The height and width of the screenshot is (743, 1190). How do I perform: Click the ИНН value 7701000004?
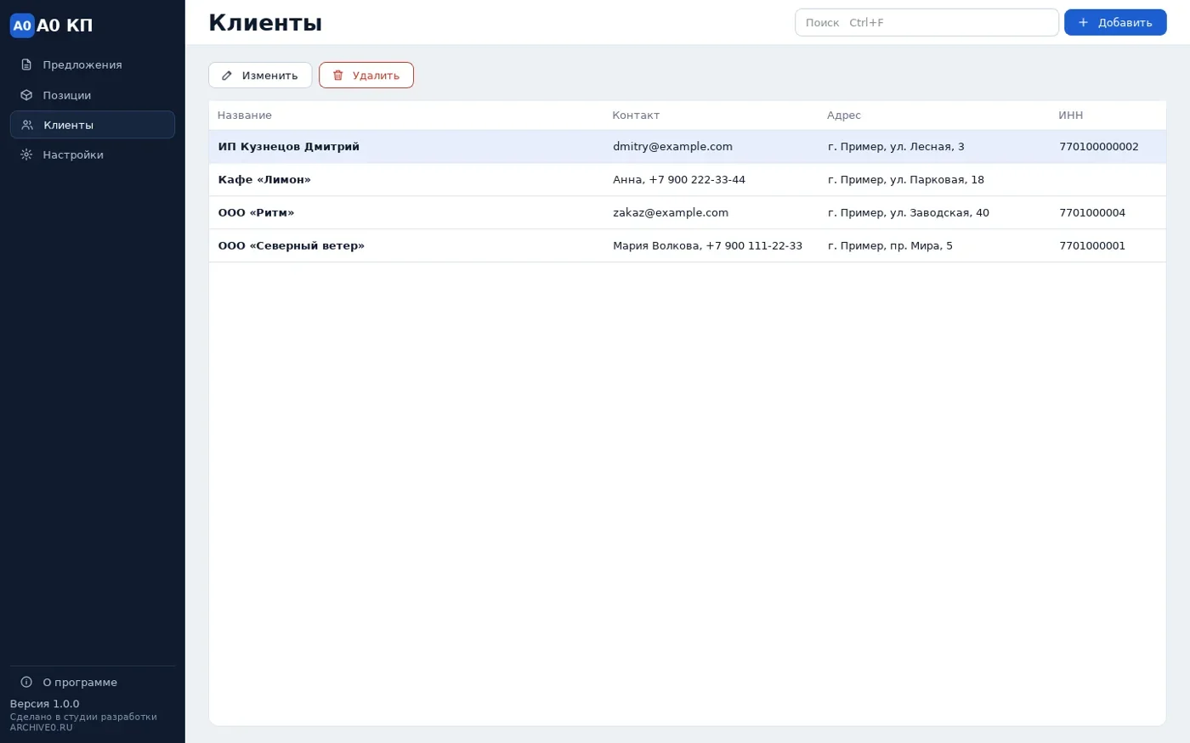point(1092,213)
